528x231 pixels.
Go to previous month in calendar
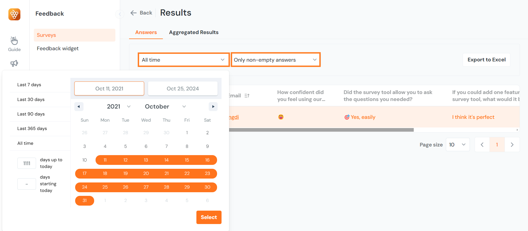pos(79,107)
